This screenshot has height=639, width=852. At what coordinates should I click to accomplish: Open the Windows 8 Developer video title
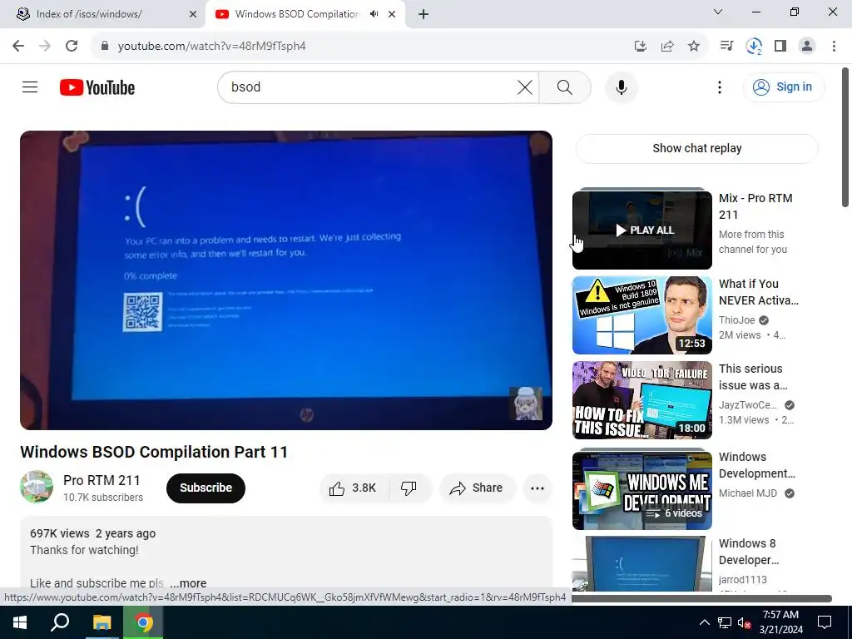(749, 552)
